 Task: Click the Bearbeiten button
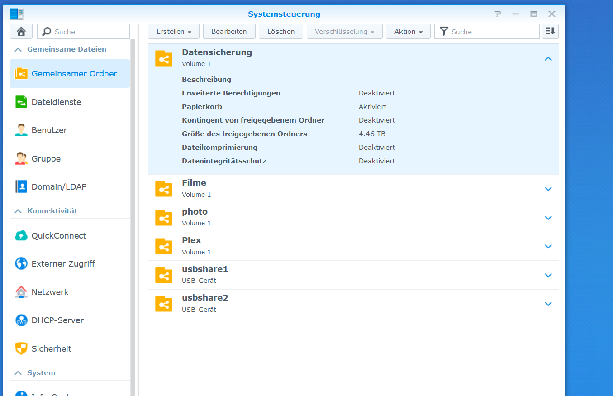click(229, 31)
